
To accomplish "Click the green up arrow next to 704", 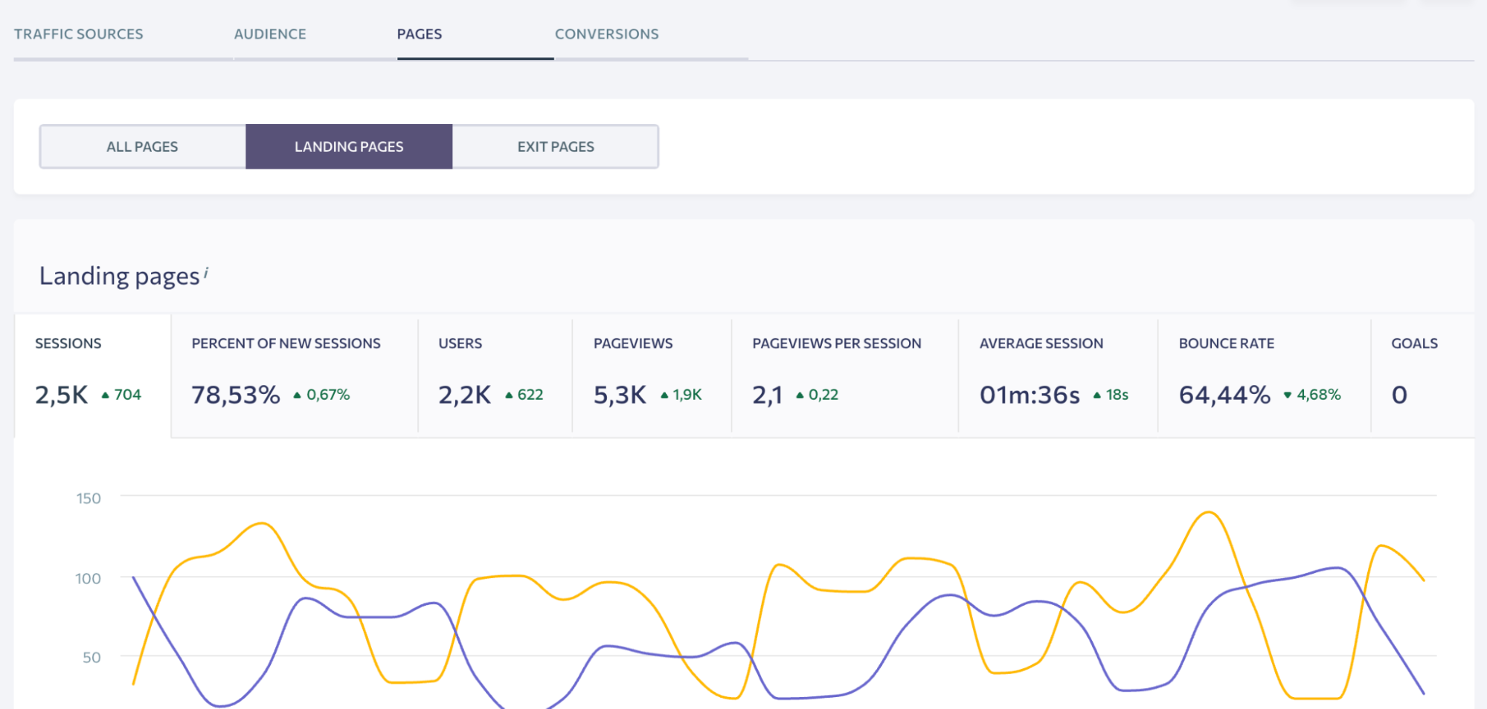I will click(106, 395).
